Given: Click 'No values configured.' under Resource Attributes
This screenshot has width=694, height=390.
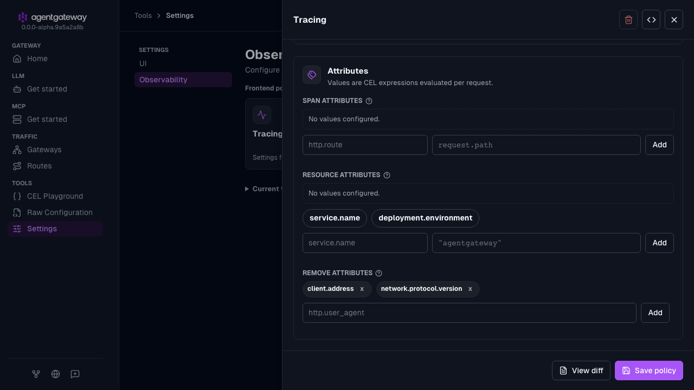Looking at the screenshot, I should point(344,193).
